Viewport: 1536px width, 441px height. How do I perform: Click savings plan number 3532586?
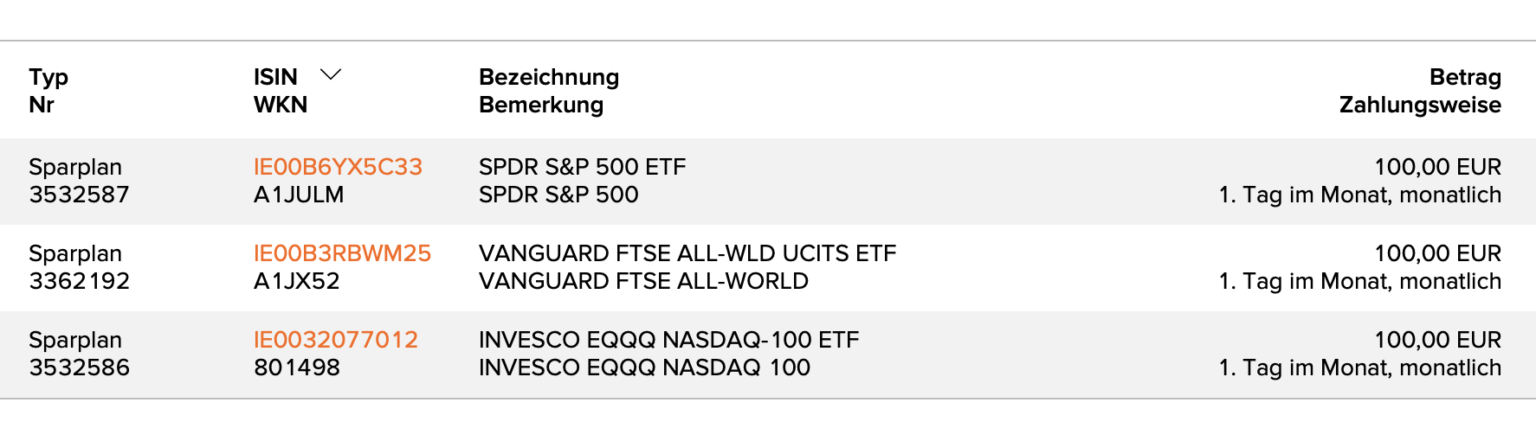pyautogui.click(x=79, y=367)
